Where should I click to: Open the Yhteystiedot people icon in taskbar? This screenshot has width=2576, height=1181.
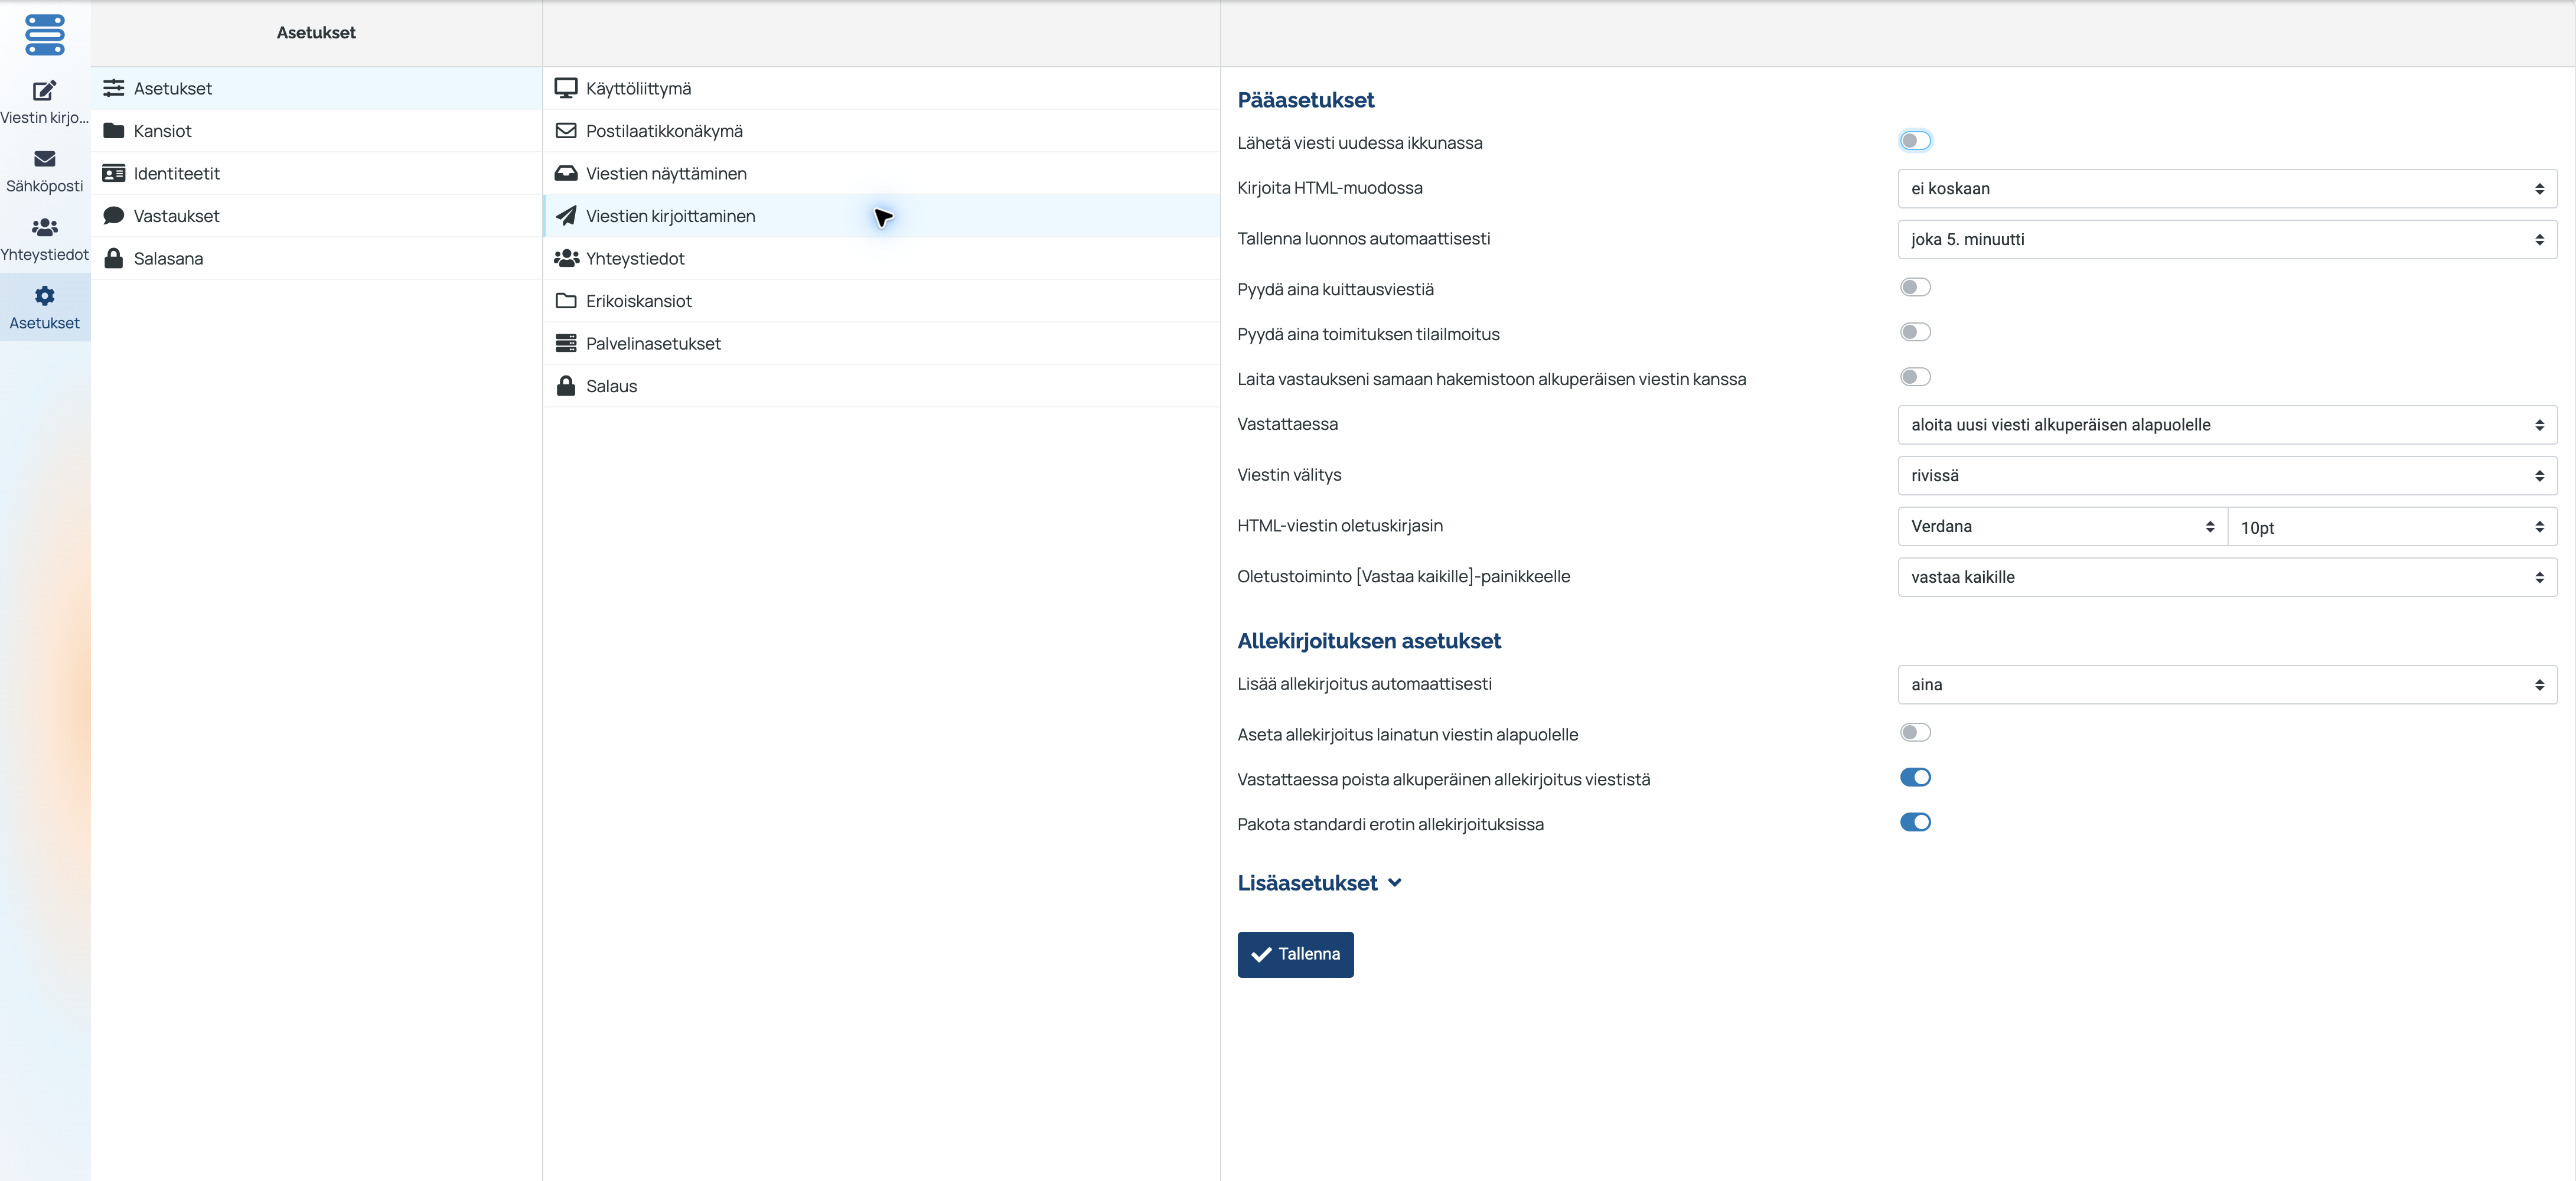45,227
